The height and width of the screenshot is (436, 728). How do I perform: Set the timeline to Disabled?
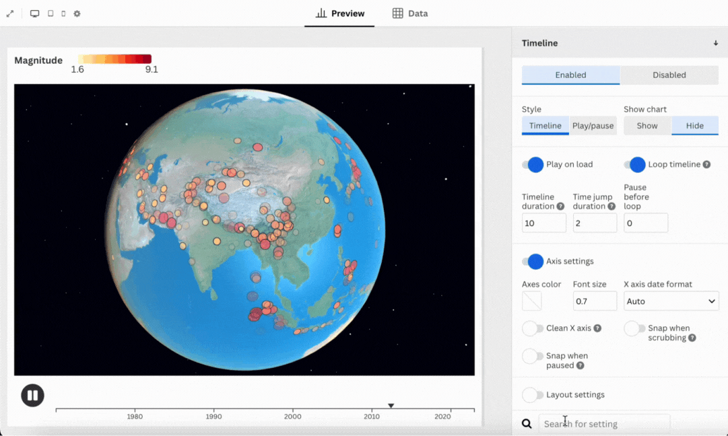click(669, 75)
